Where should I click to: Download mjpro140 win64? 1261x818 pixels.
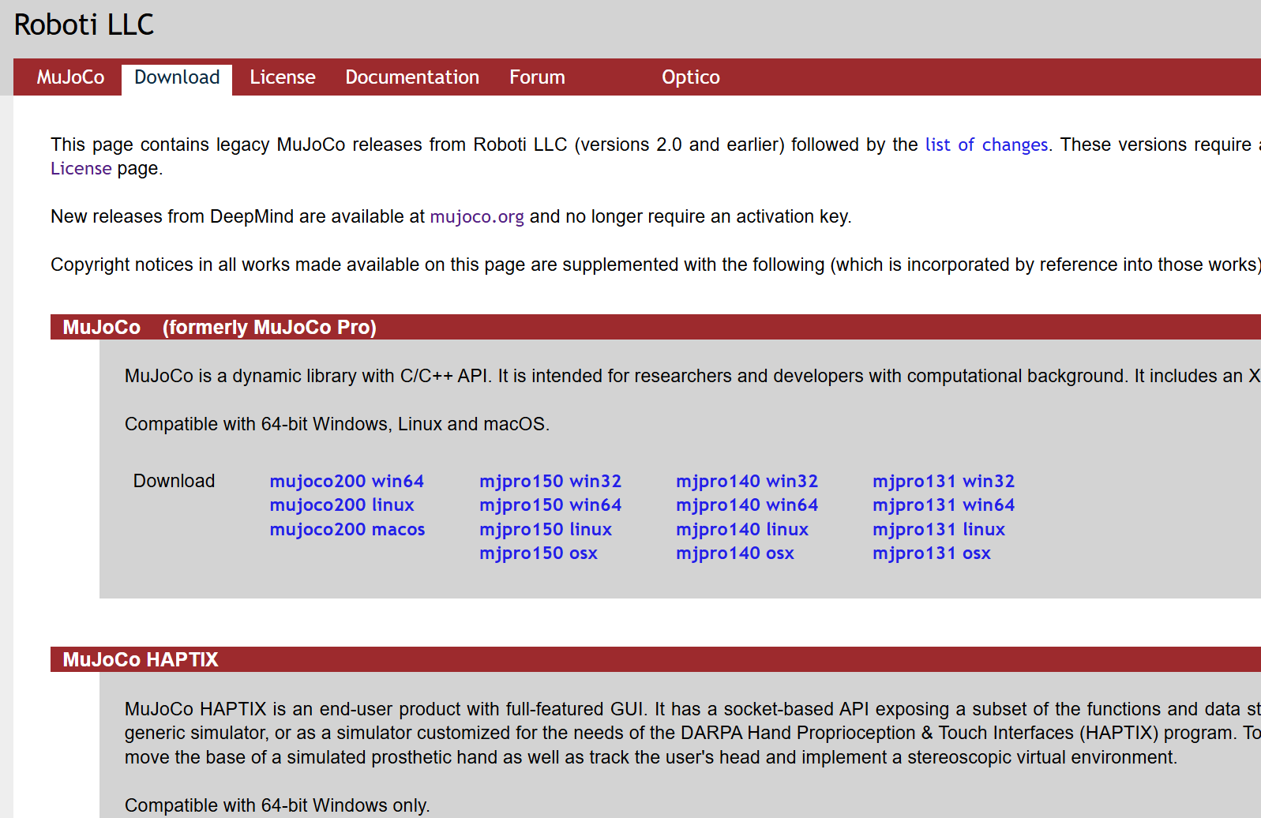click(747, 505)
